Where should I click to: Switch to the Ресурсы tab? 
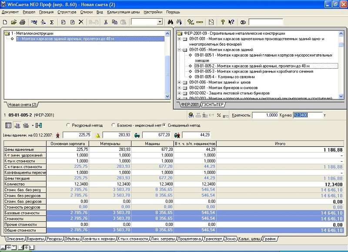(x=54, y=239)
